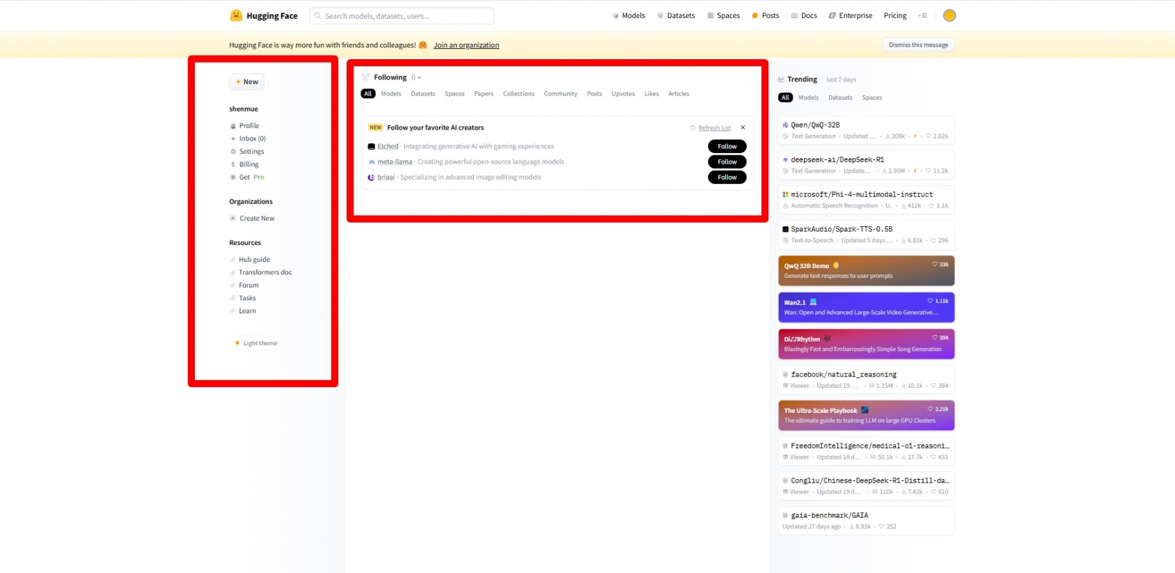
Task: Open the Learn resource
Action: (x=243, y=311)
